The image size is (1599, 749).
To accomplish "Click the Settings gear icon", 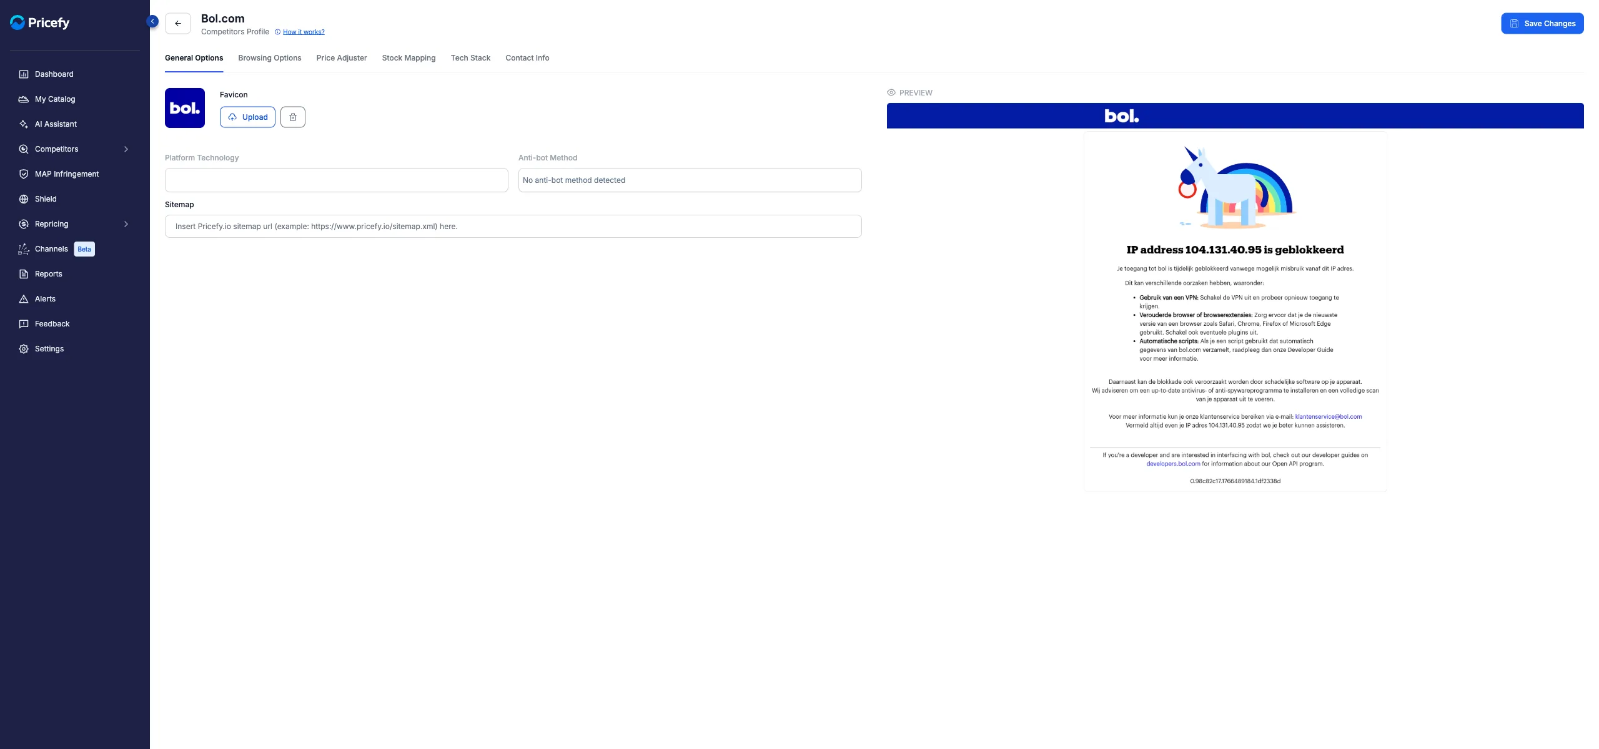I will pyautogui.click(x=24, y=349).
